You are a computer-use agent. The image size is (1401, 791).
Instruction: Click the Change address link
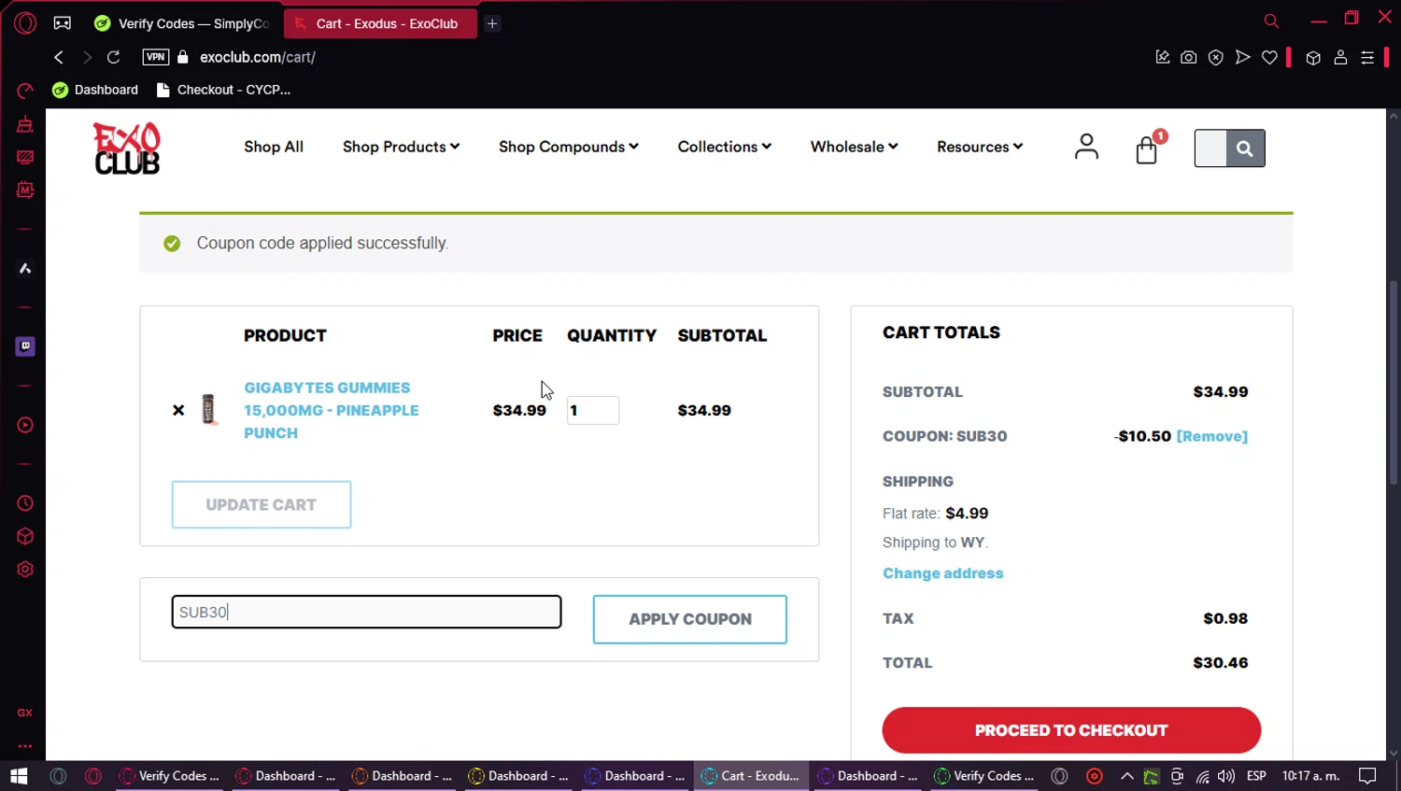tap(942, 573)
